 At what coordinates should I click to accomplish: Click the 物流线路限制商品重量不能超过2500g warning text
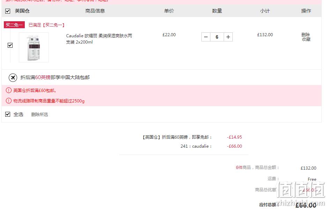pos(49,101)
